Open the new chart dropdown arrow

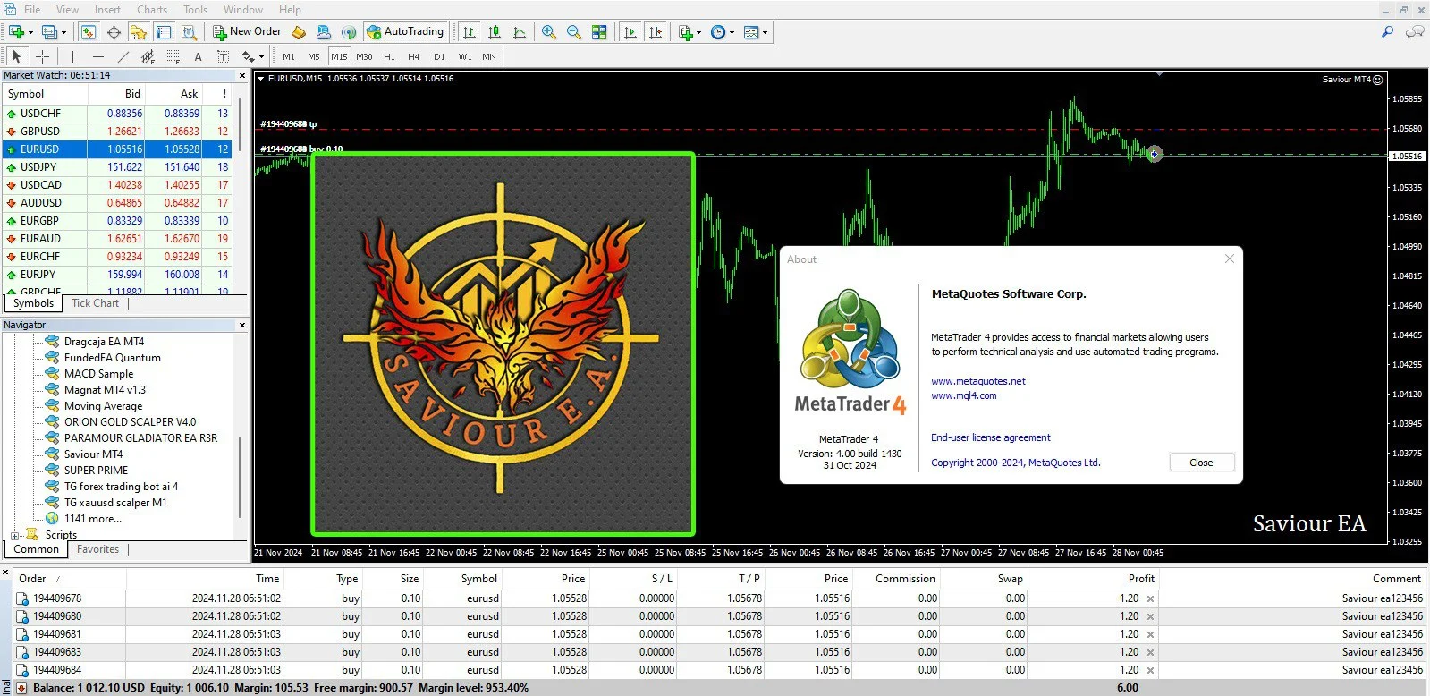[30, 32]
